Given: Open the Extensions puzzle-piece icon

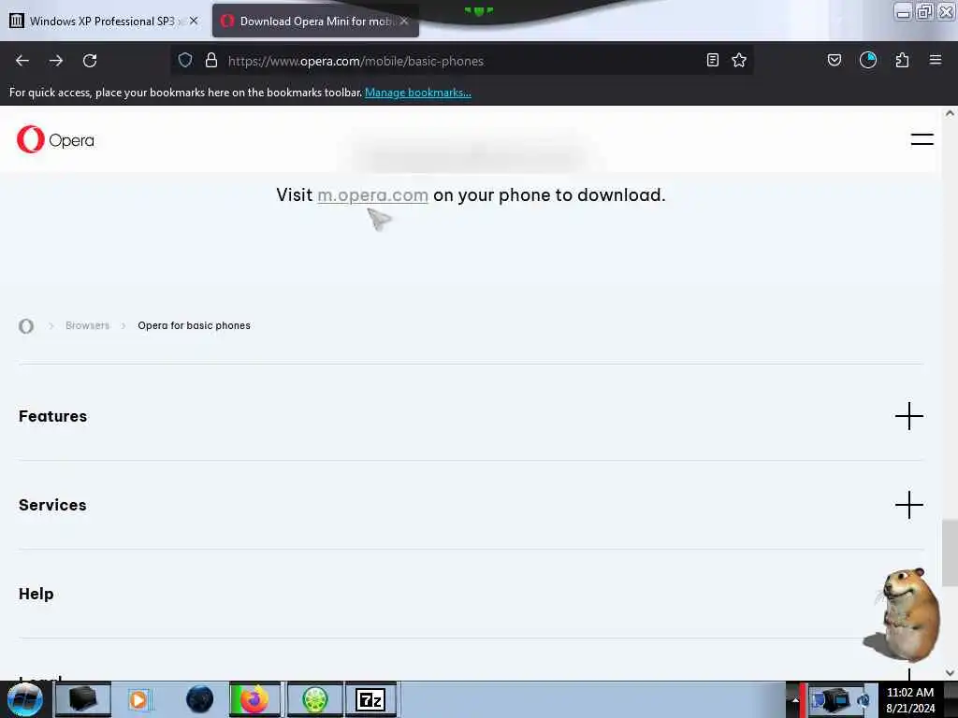Looking at the screenshot, I should (x=902, y=60).
